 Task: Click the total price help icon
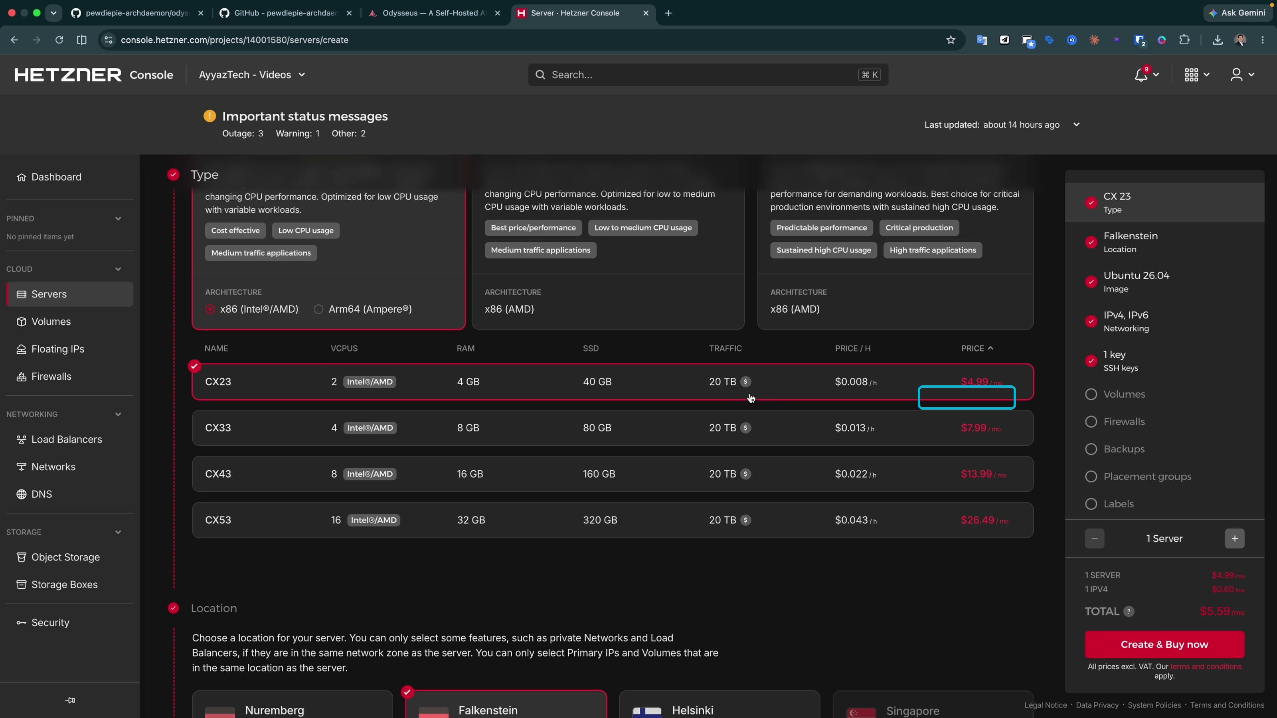[1129, 611]
